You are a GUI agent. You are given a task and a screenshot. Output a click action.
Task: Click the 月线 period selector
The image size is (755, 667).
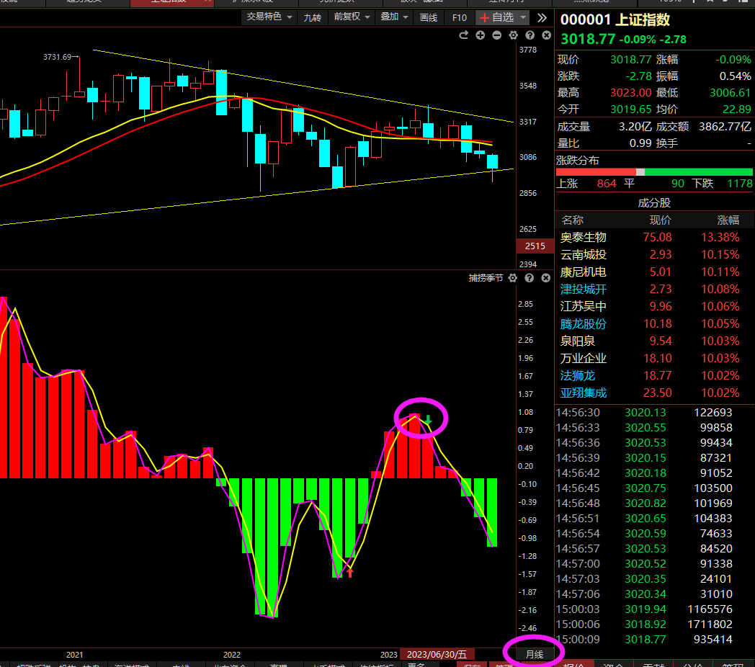pyautogui.click(x=535, y=654)
